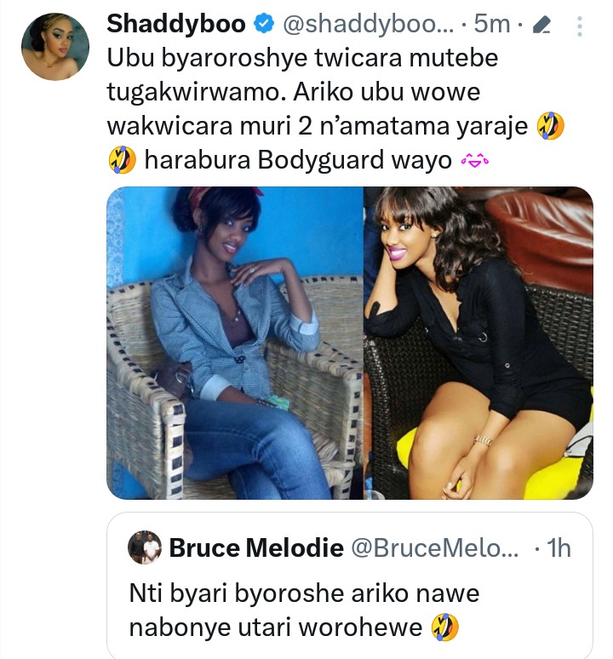
Task: Click pink emoticon after 'wayo'
Action: tap(475, 160)
